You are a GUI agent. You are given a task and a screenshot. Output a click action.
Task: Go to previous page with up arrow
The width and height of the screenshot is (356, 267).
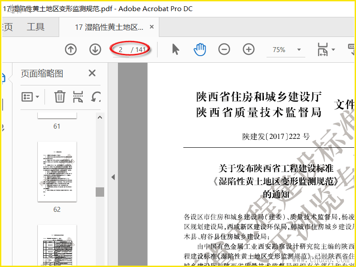tap(71, 49)
